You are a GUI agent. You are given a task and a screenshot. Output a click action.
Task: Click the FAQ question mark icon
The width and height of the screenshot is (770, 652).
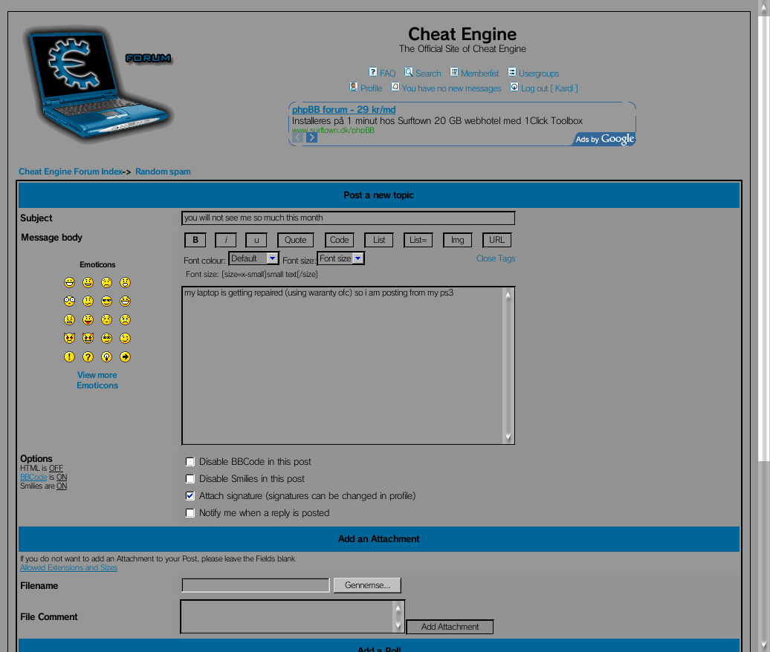[372, 72]
